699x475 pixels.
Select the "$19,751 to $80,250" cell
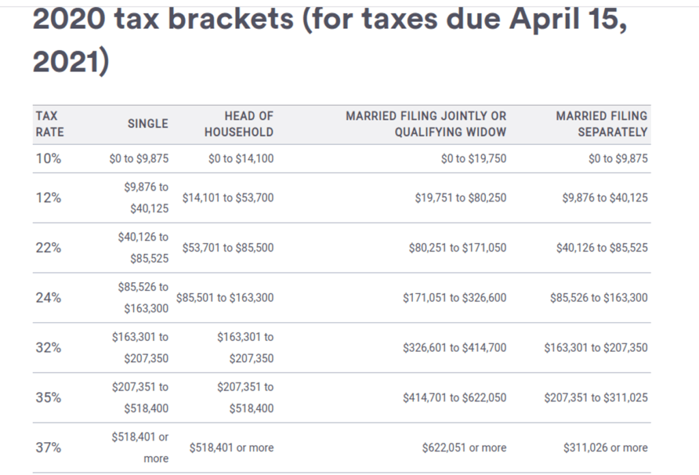coord(460,198)
